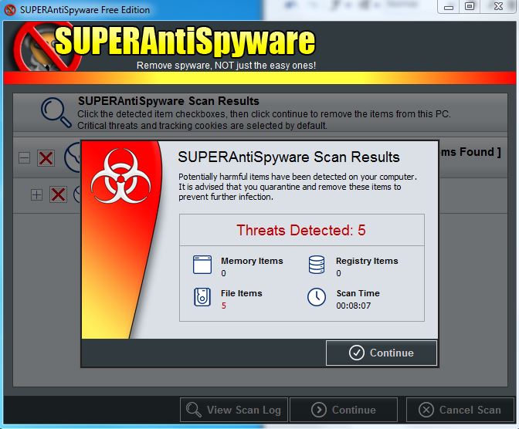The width and height of the screenshot is (519, 429).
Task: Click the bottom bar Continue button
Action: (344, 410)
